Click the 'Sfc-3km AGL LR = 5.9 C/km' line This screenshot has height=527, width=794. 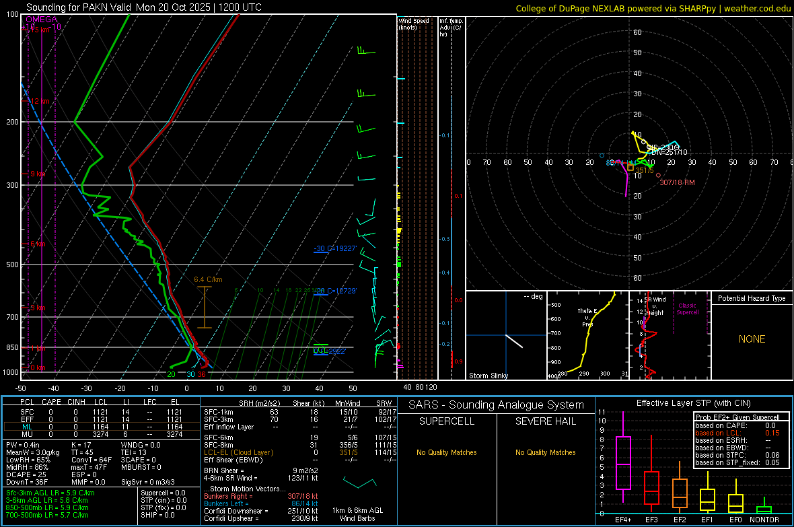(x=50, y=493)
